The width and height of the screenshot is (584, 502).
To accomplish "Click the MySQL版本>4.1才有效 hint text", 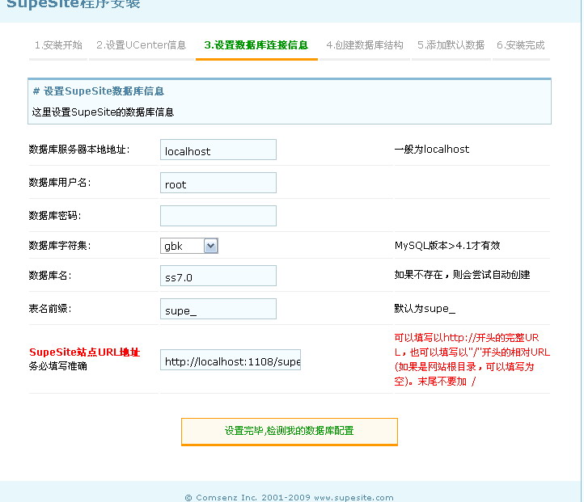I will (x=447, y=246).
